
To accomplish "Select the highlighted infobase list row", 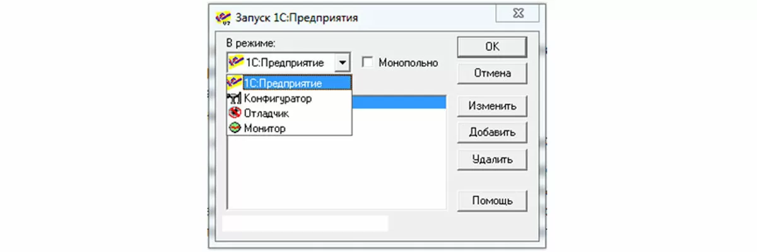I will tap(399, 102).
